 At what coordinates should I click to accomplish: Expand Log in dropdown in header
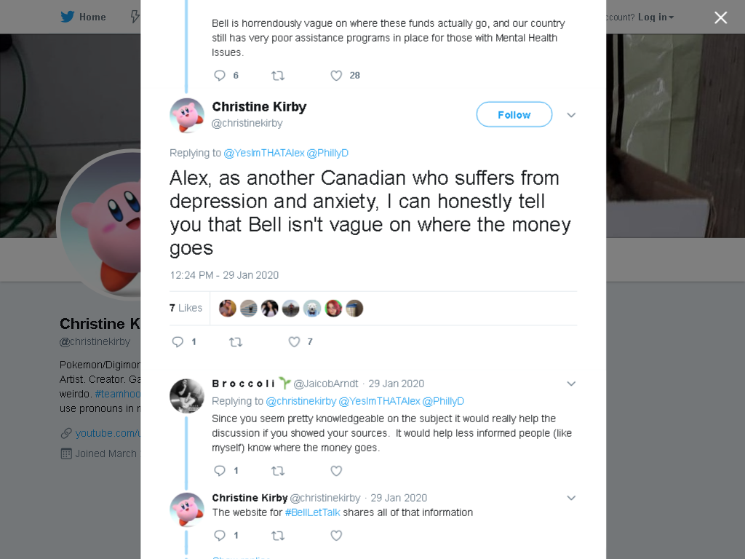point(656,17)
